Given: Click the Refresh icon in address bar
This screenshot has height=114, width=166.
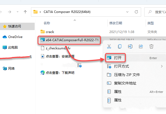Looking at the screenshot, I should coord(136,12).
